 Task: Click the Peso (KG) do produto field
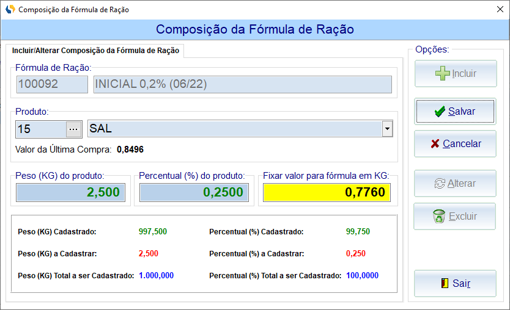click(71, 192)
